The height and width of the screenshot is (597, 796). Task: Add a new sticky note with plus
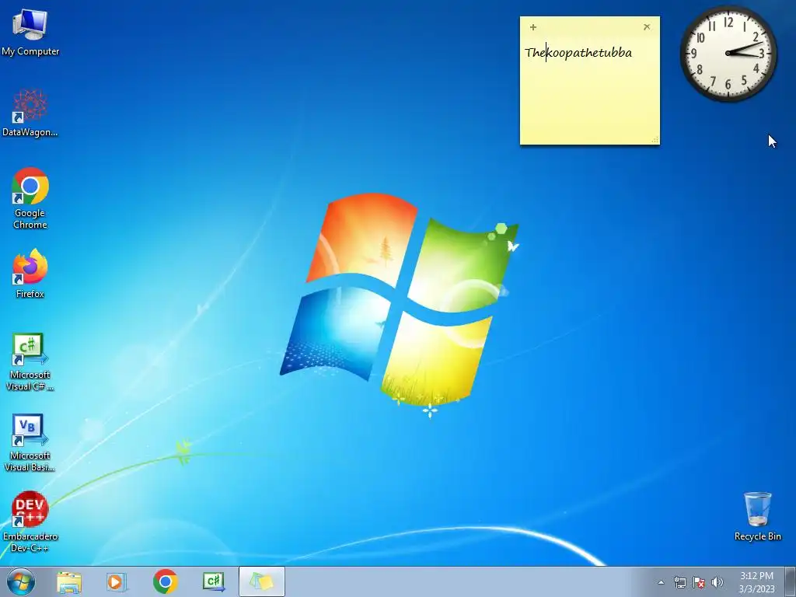(533, 27)
